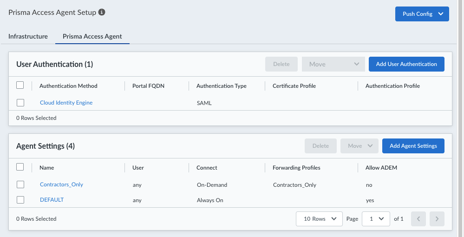Open the Contractors_Only agent settings link
The image size is (464, 237).
[x=62, y=184]
